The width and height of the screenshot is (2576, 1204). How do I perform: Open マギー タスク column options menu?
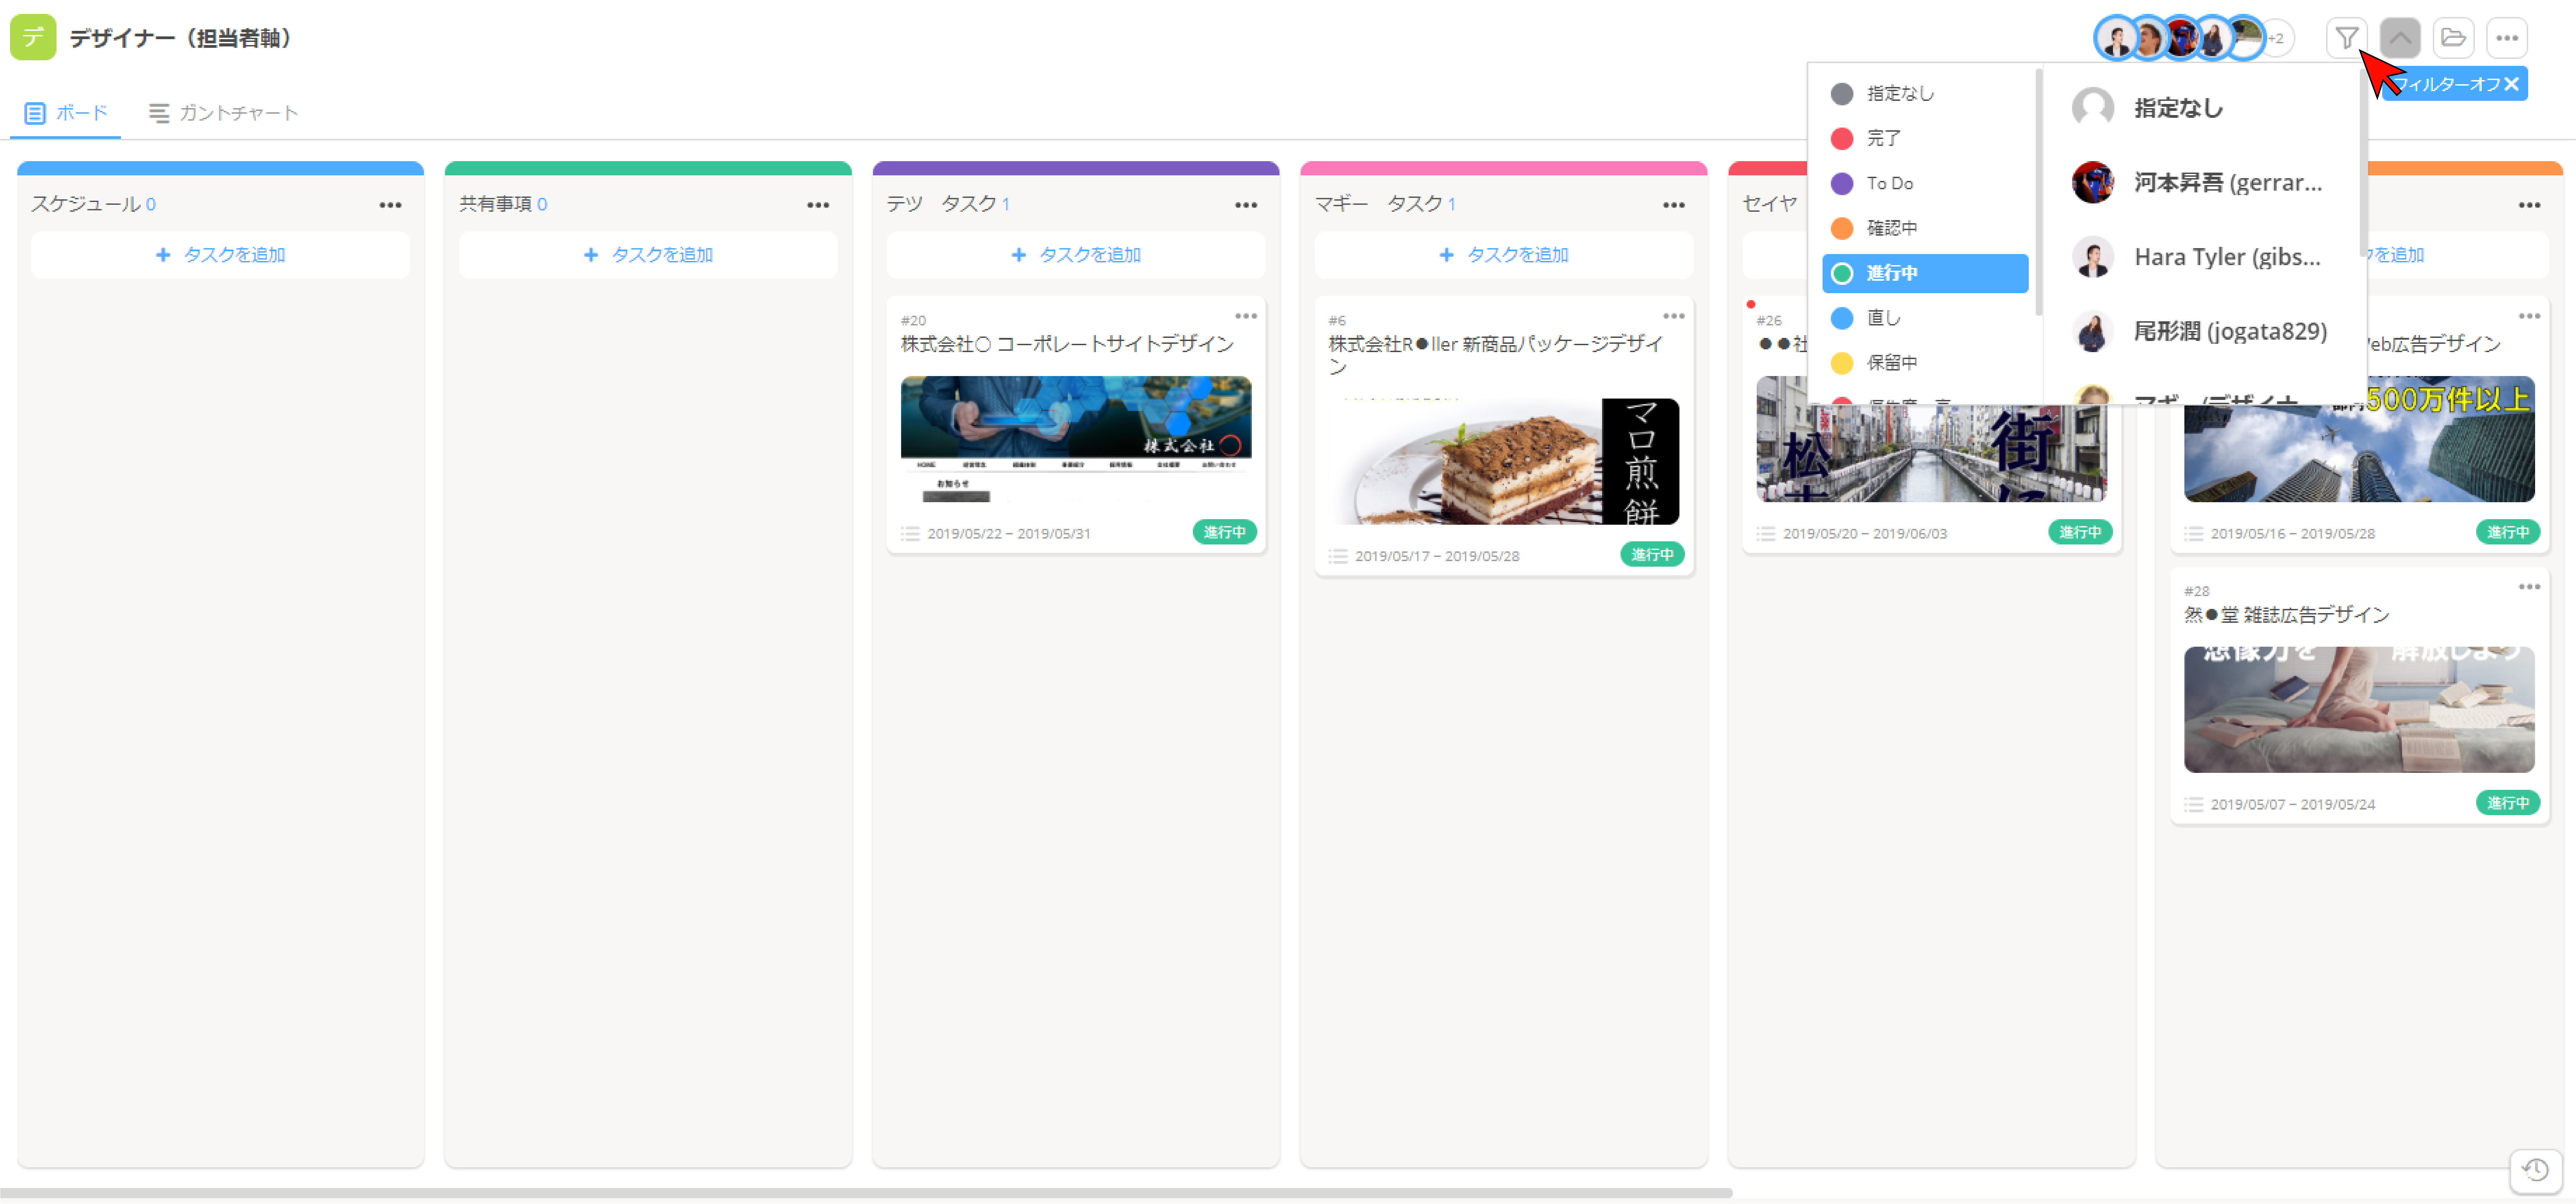click(x=1674, y=205)
